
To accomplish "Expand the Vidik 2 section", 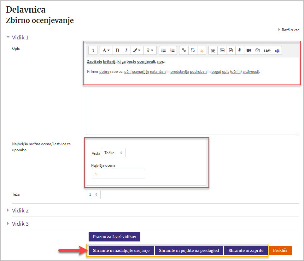I will 20,211.
